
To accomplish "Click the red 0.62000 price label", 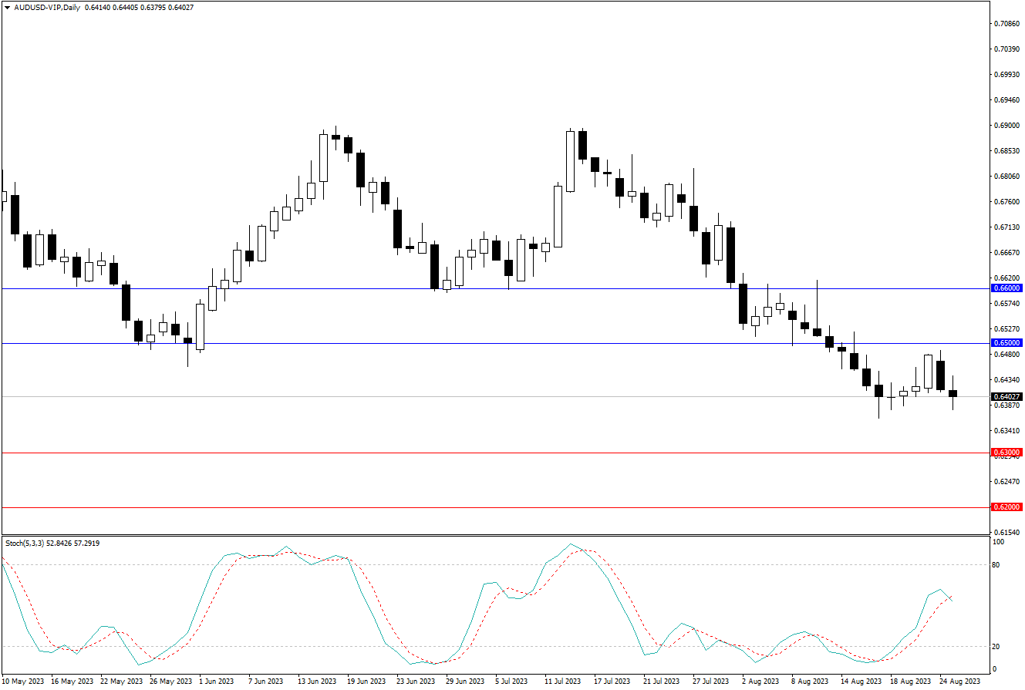I will click(1006, 507).
